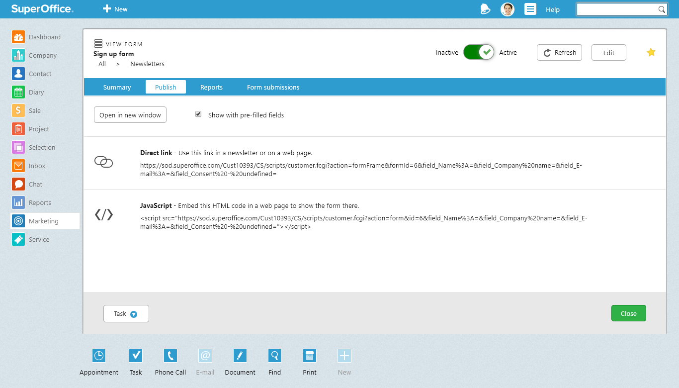Click the Direct link chain icon
This screenshot has width=679, height=388.
tap(103, 162)
